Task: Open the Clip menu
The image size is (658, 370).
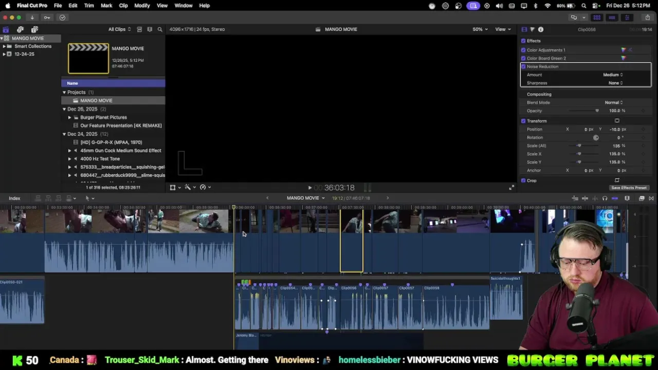Action: (x=123, y=6)
